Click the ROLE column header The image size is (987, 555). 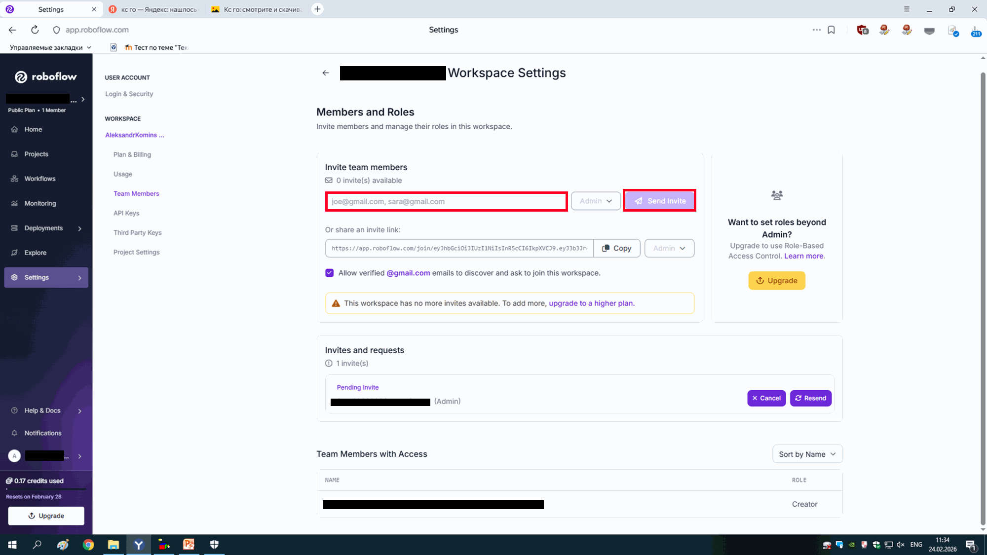pyautogui.click(x=799, y=480)
